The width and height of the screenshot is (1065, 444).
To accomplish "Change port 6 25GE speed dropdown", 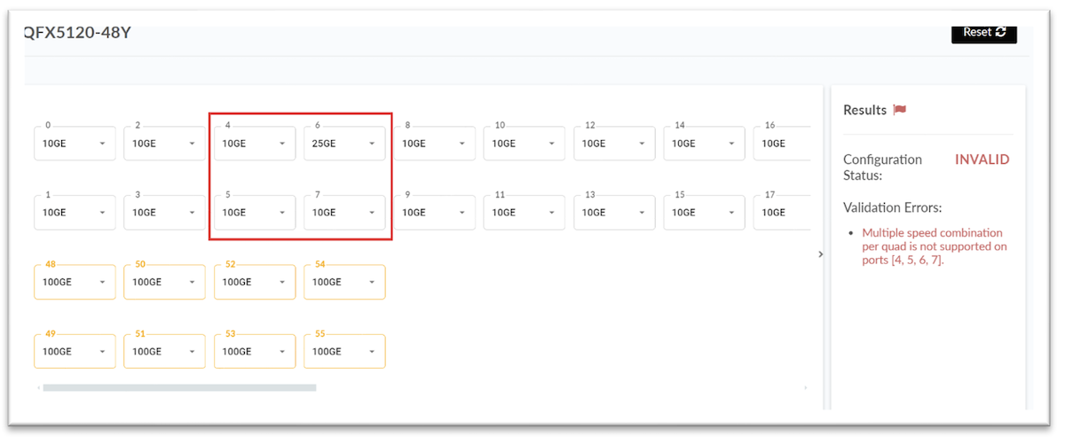I will tap(344, 144).
